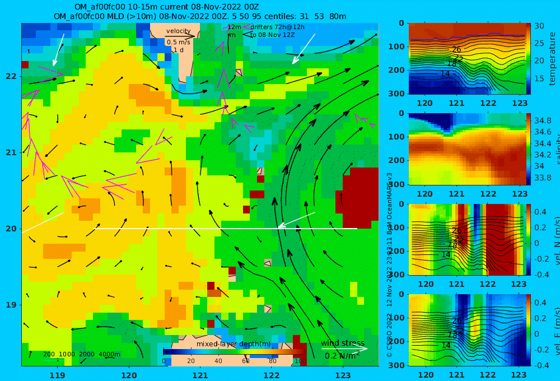Click longitude tick '121' below the main map
Image resolution: width=560 pixels, height=381 pixels.
point(200,375)
